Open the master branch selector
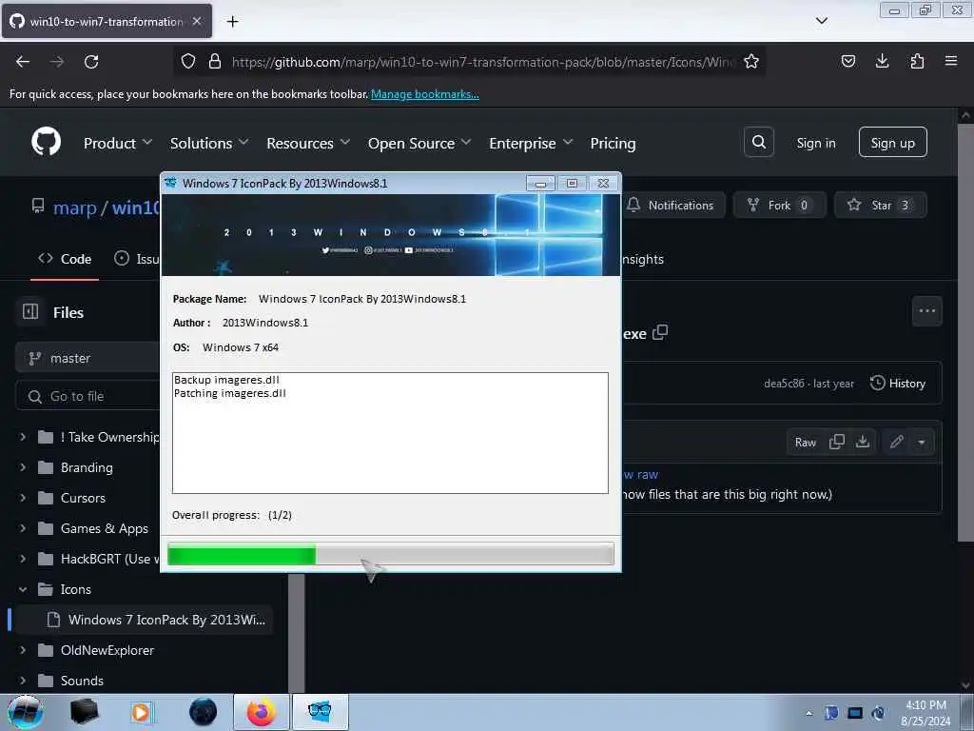This screenshot has height=731, width=974. tap(88, 358)
